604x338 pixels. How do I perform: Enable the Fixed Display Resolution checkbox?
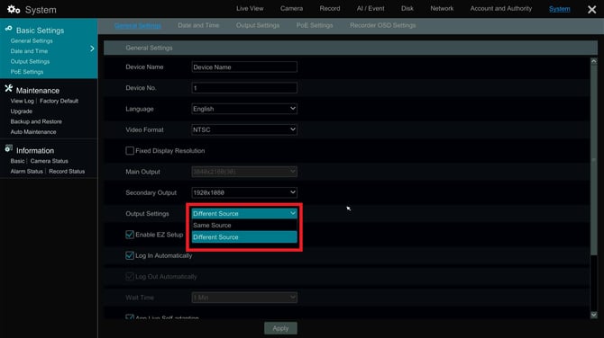pyautogui.click(x=130, y=150)
